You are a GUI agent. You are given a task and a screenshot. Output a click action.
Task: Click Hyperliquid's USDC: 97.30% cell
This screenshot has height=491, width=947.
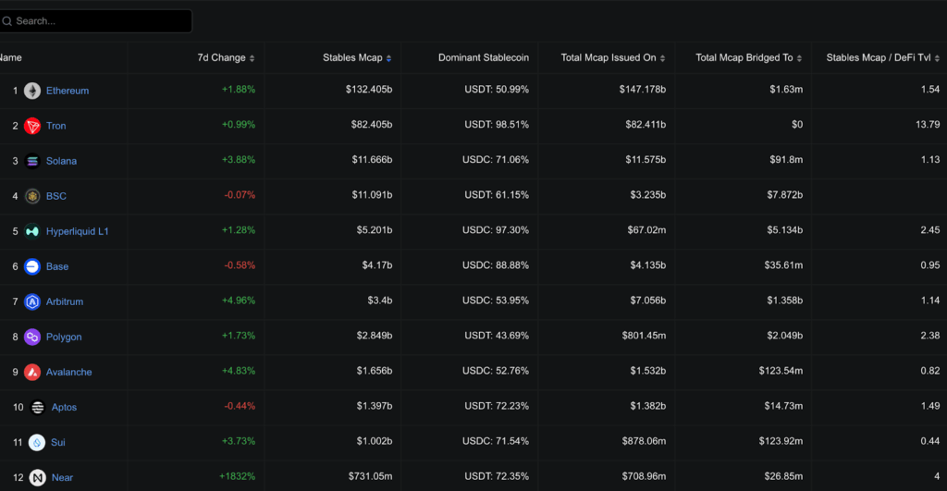496,230
